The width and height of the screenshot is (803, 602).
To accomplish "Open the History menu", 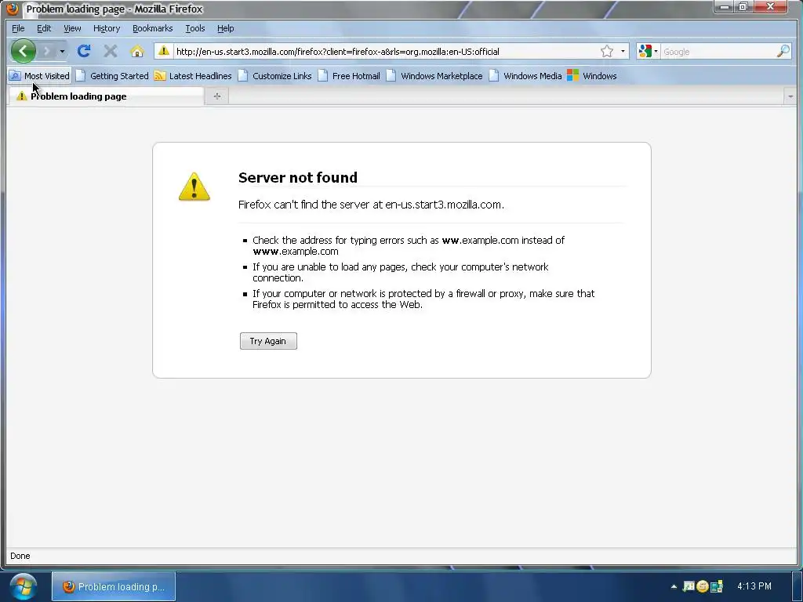I will pyautogui.click(x=107, y=28).
